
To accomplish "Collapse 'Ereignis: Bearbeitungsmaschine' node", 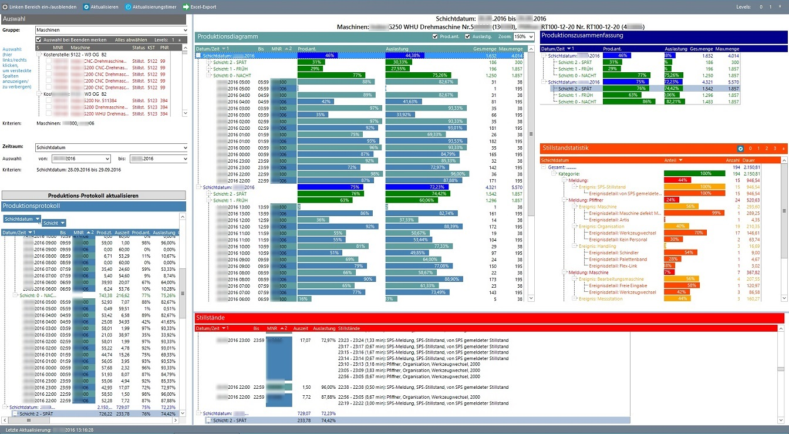I will (574, 279).
